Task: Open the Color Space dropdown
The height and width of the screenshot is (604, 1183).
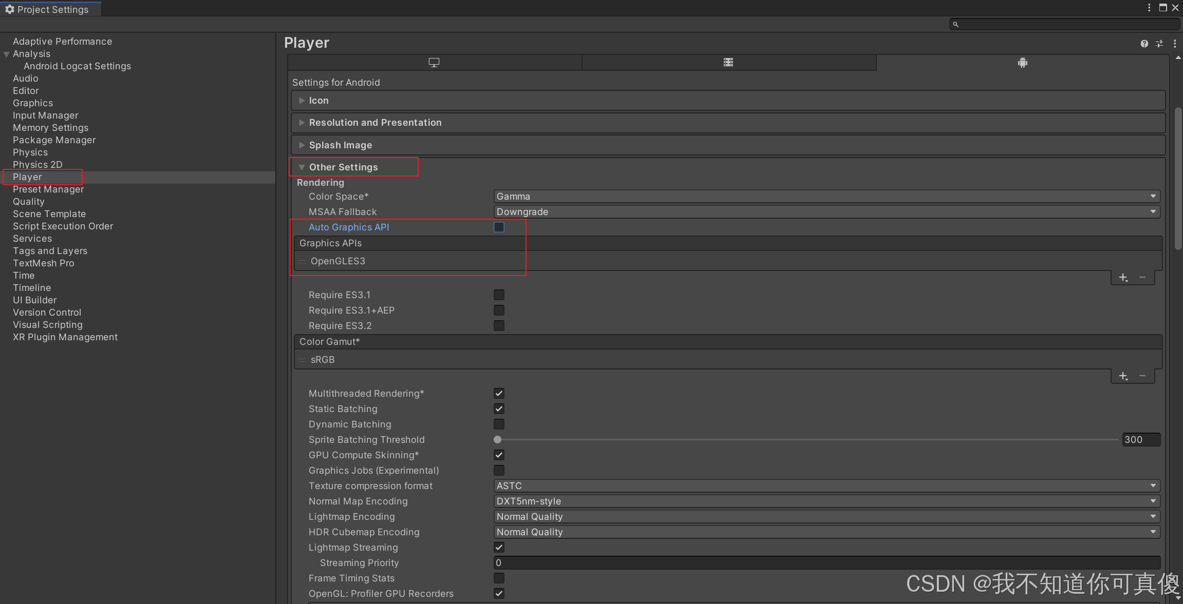Action: pos(826,197)
